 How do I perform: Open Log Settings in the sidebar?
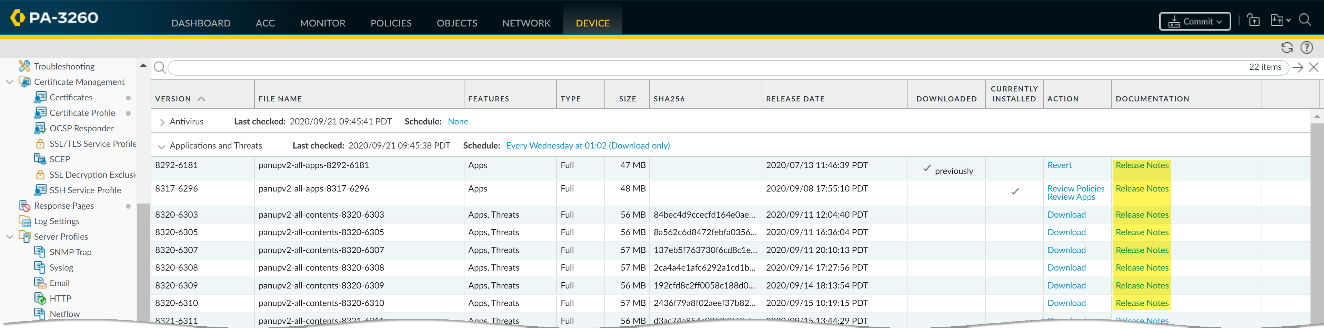pyautogui.click(x=57, y=221)
